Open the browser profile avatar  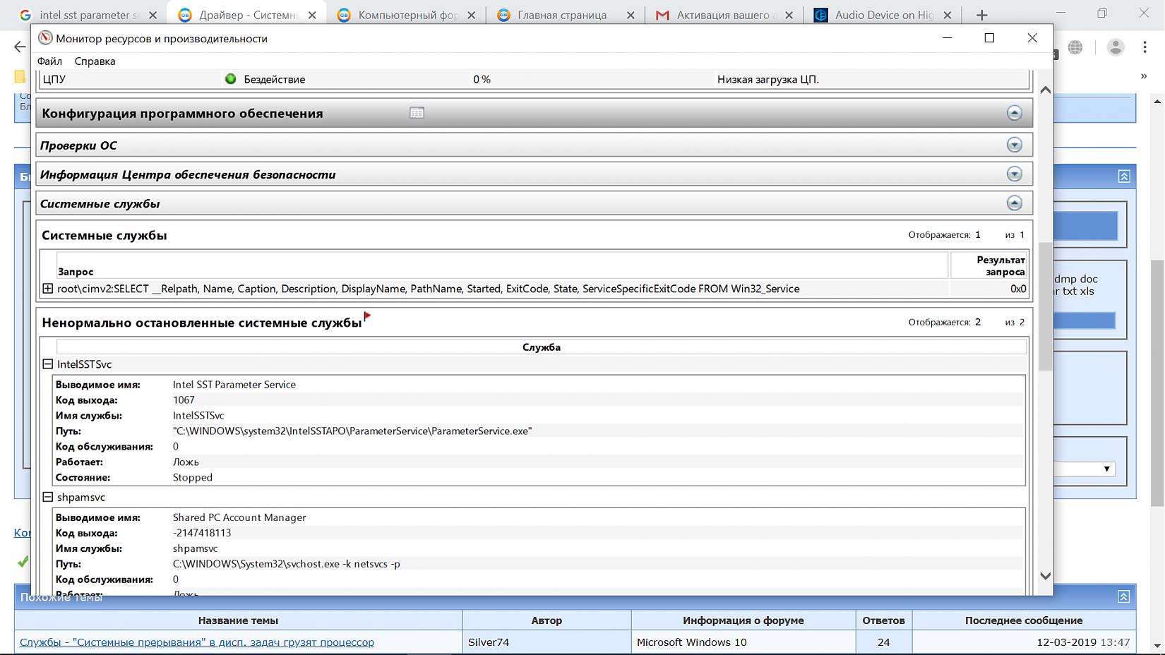(x=1116, y=47)
